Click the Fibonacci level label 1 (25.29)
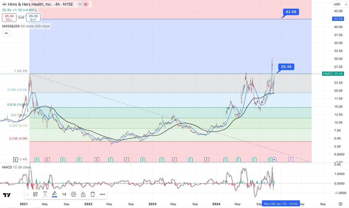 [x=21, y=71]
